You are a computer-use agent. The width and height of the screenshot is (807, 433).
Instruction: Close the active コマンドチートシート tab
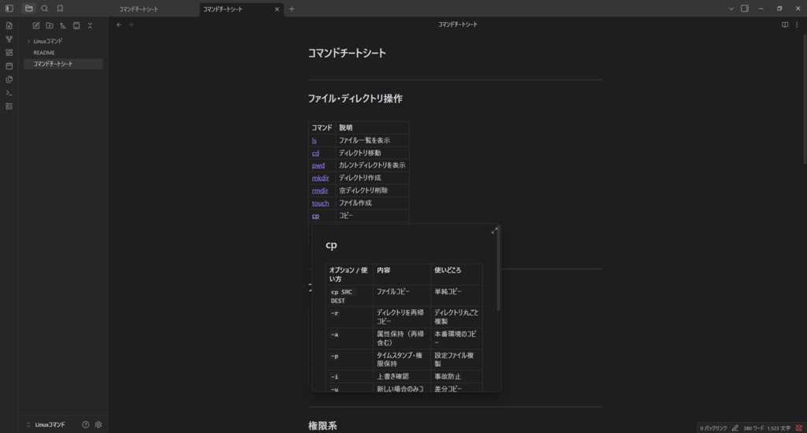(277, 9)
